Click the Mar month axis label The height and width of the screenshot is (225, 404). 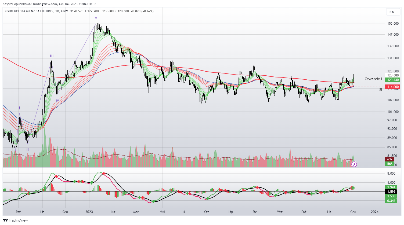[136, 212]
